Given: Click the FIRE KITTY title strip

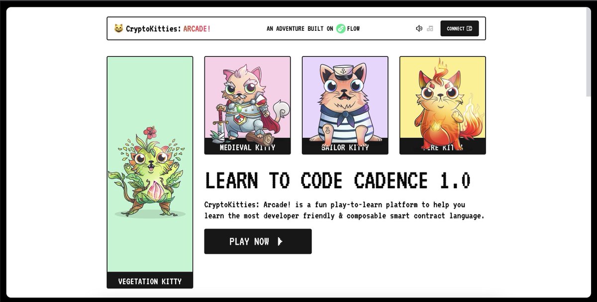Looking at the screenshot, I should click(x=442, y=148).
